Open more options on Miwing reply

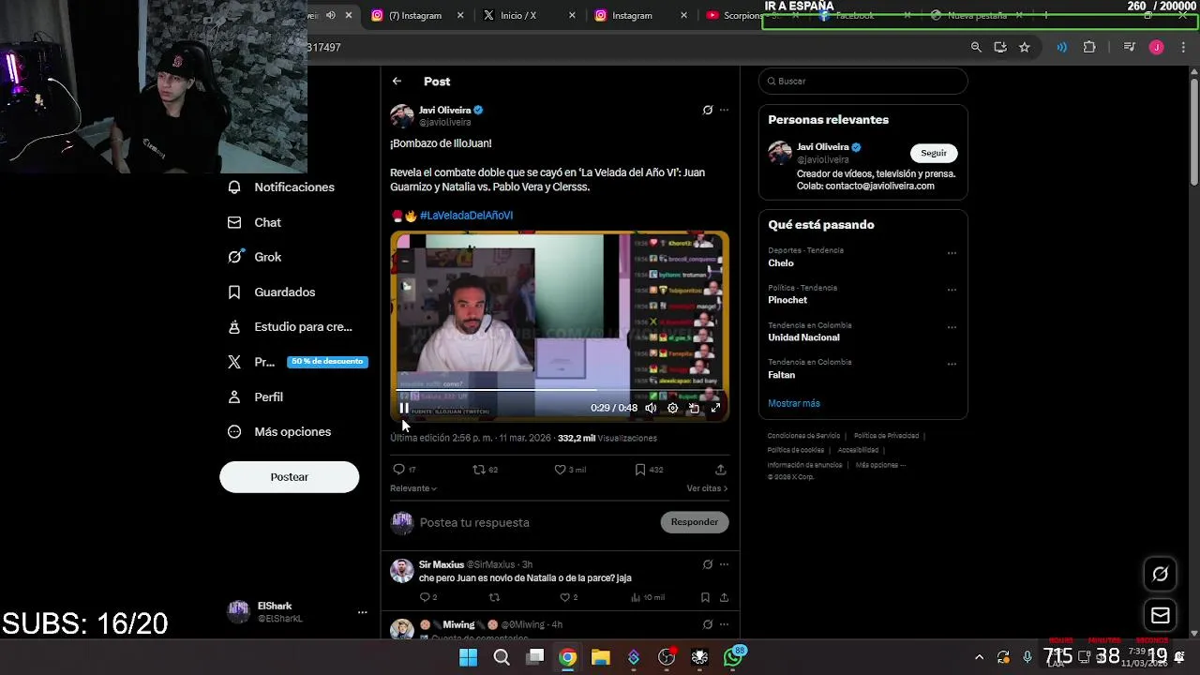(x=724, y=624)
